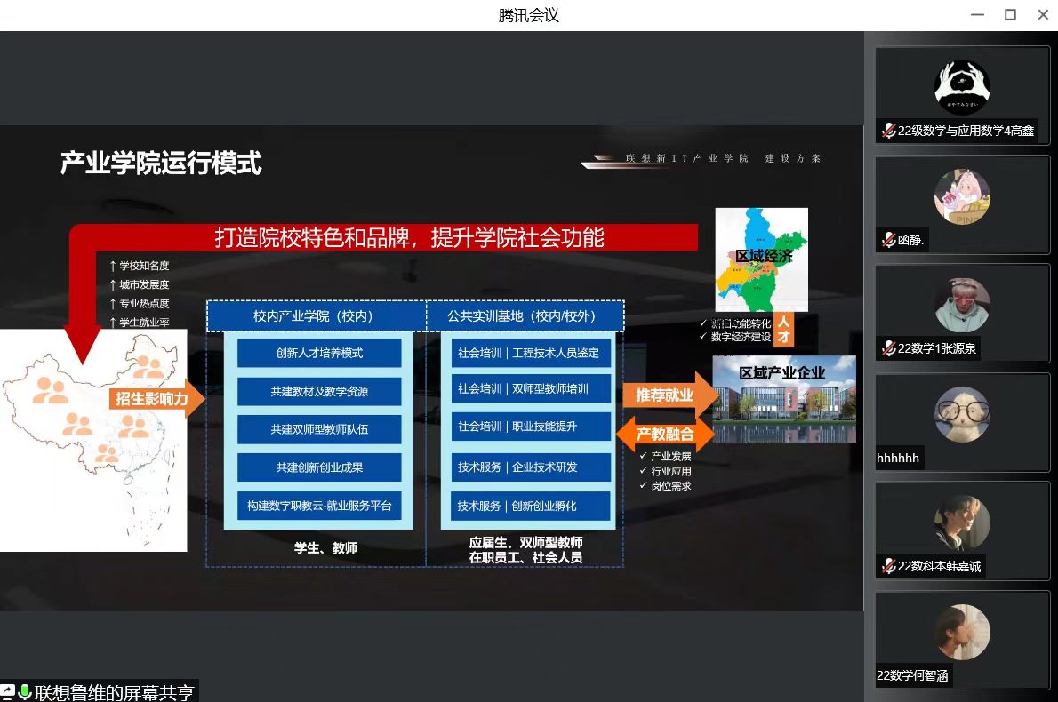Click the green microphone icon for 联想鲁维
Viewport: 1058px width, 702px height.
point(25,692)
